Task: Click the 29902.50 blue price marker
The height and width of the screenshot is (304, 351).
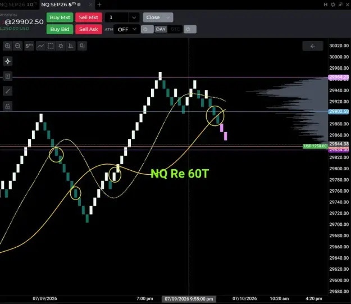Action: (339, 111)
